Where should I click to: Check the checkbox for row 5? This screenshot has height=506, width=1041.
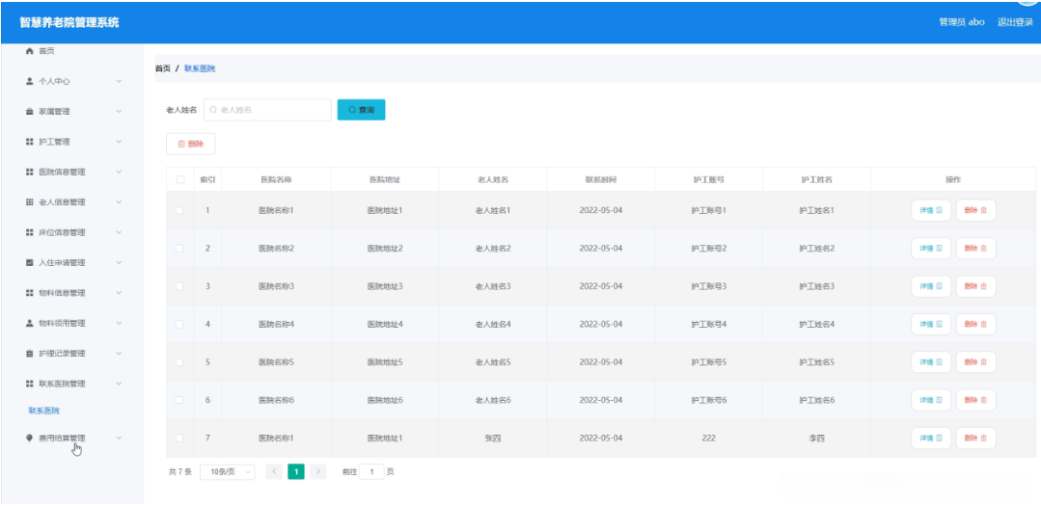179,362
